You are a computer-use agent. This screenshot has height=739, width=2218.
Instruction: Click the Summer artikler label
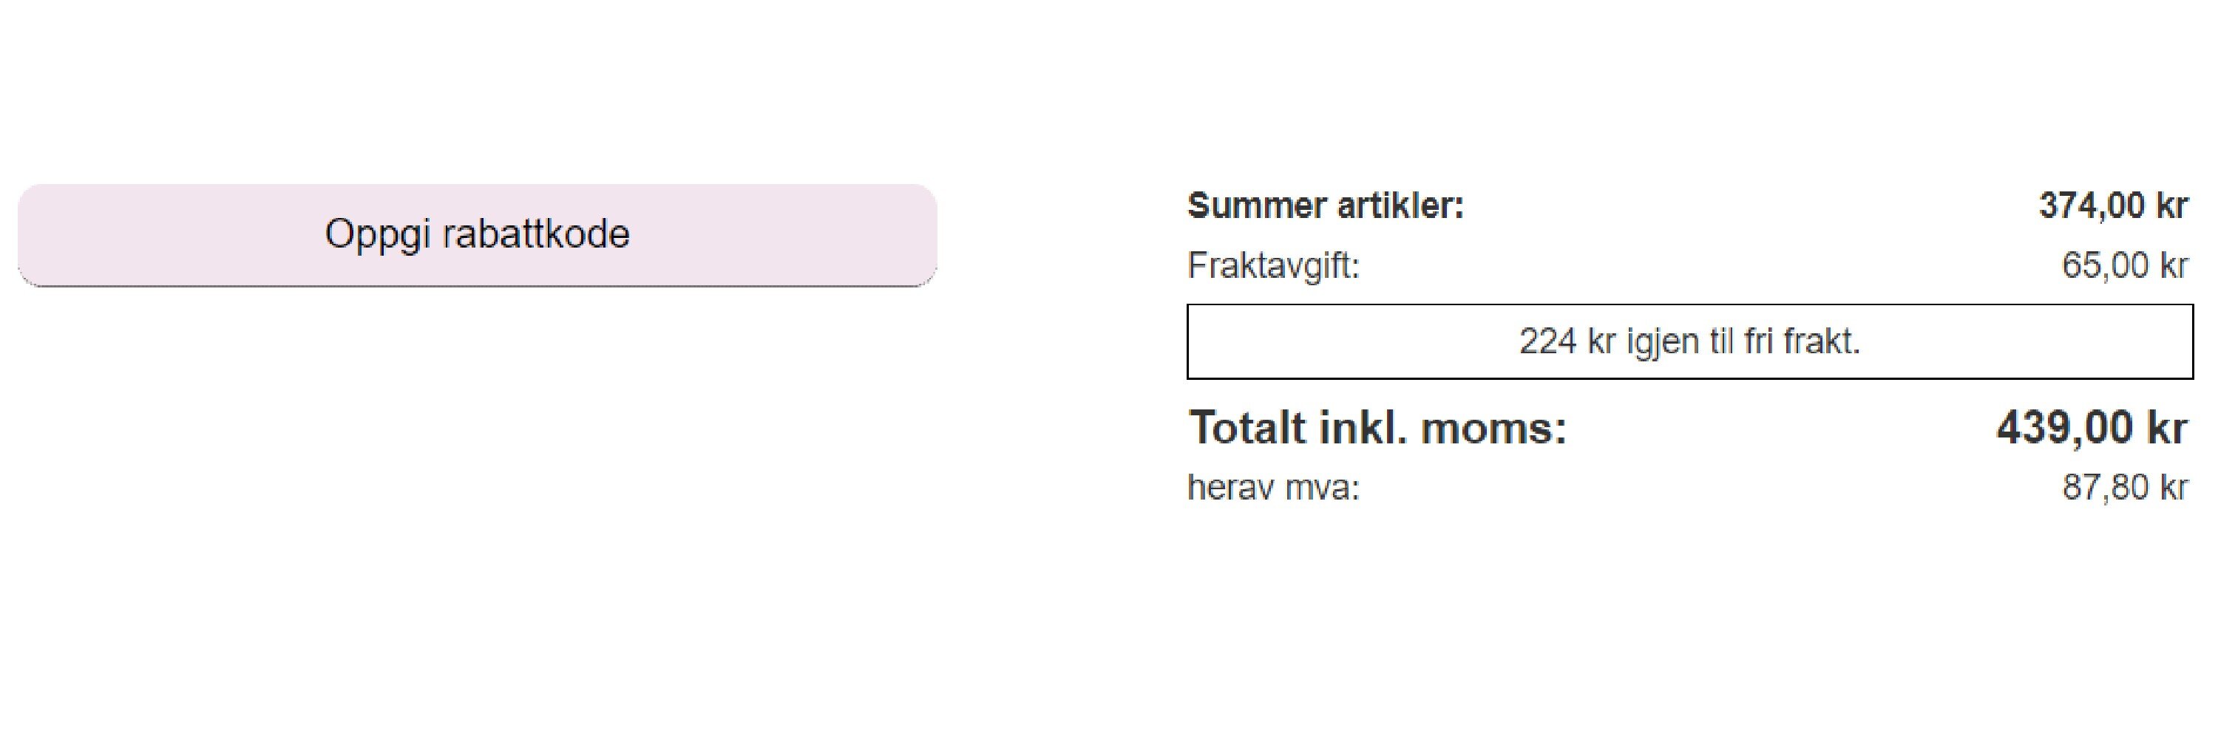[1325, 205]
